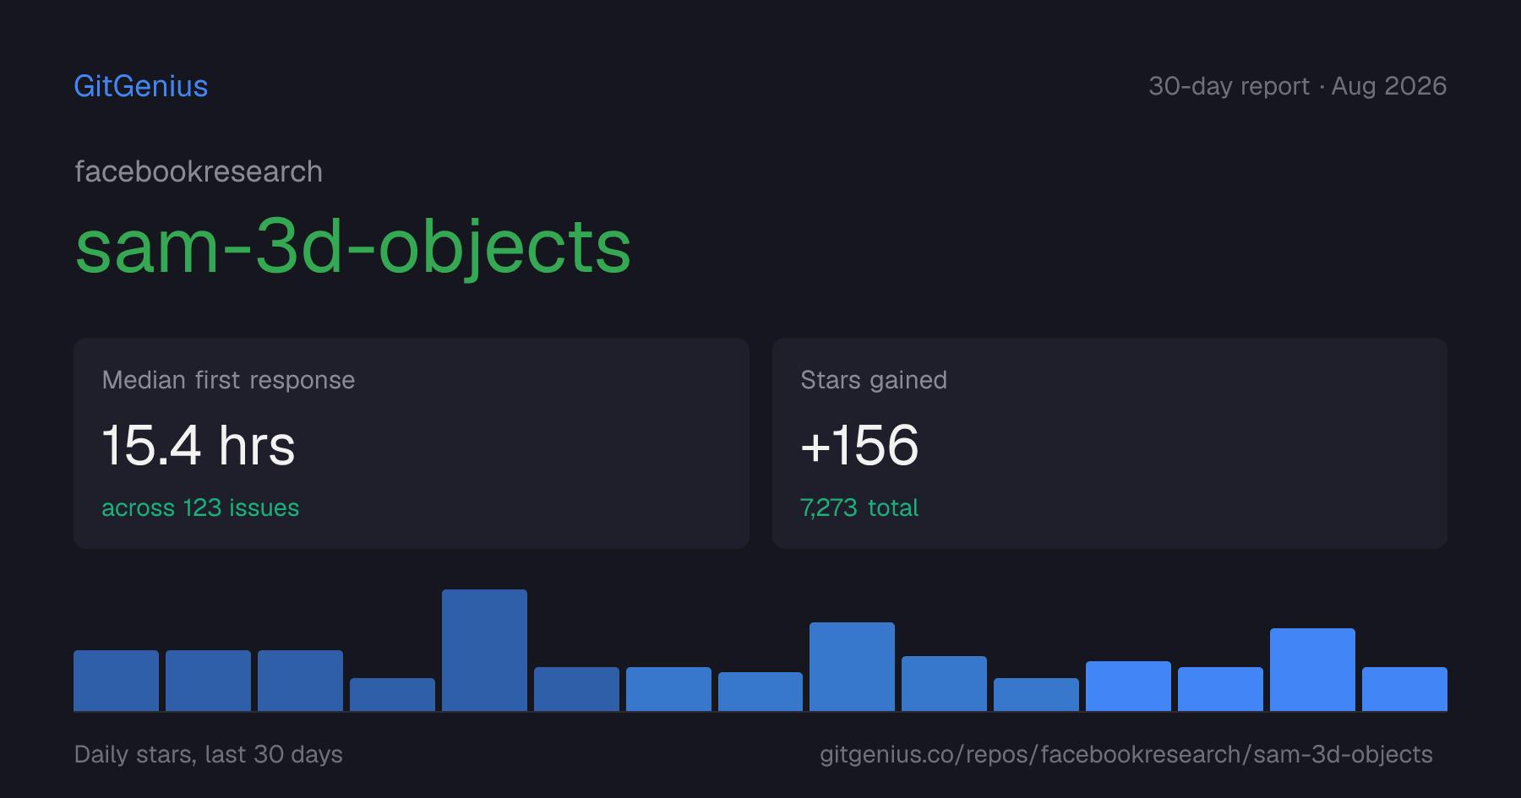The image size is (1521, 798).
Task: Open the Median first response card
Action: click(412, 443)
